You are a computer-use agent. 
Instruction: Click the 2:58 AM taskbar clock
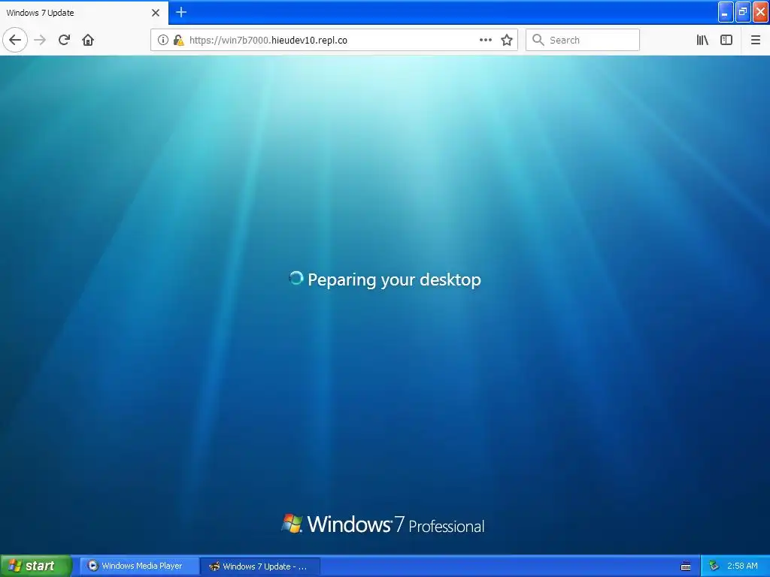click(x=742, y=566)
